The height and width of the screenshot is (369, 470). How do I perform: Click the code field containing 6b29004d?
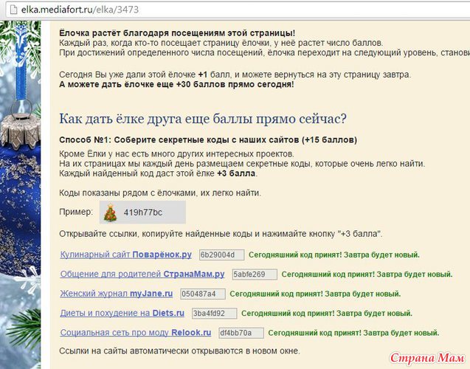point(222,255)
